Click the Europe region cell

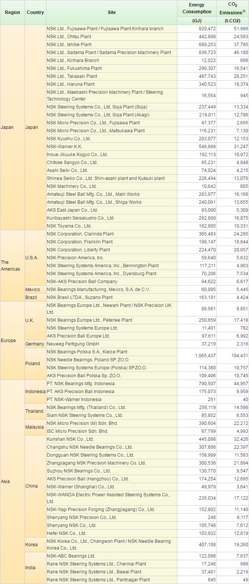pyautogui.click(x=12, y=341)
